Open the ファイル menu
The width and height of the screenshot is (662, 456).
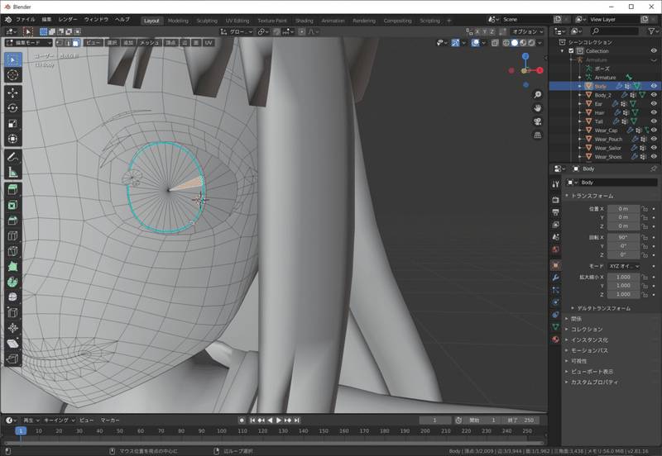coord(26,19)
